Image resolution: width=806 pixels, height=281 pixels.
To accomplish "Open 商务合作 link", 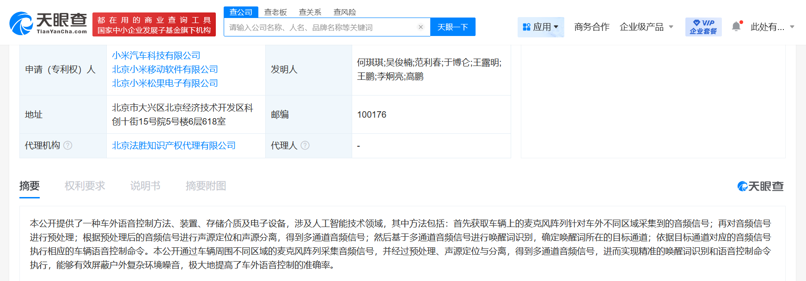I will point(592,27).
